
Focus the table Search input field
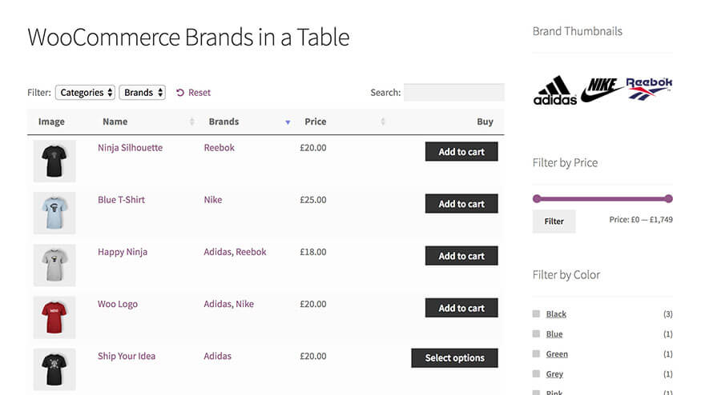point(453,93)
